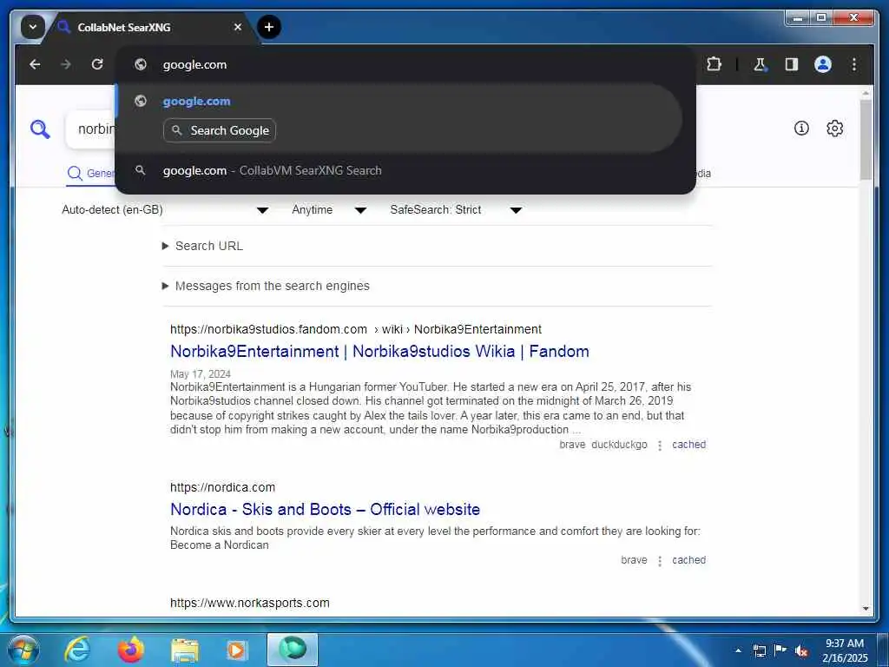889x667 pixels.
Task: Click the SearXNG search query field
Action: pyautogui.click(x=90, y=129)
